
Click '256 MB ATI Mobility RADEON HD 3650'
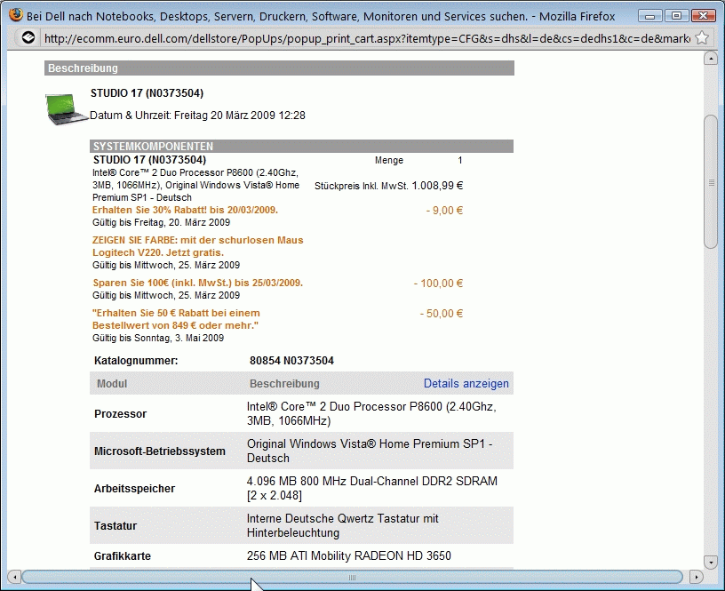348,555
